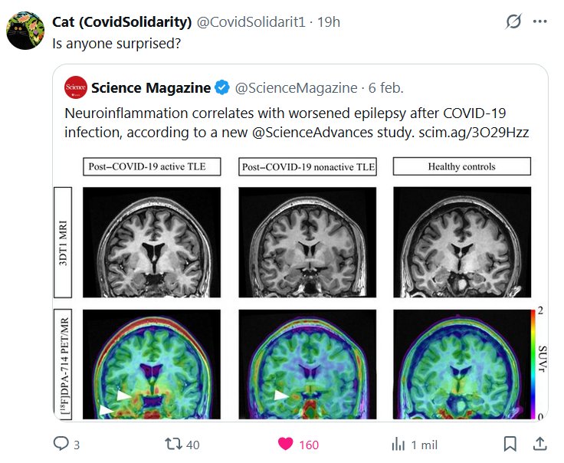Click the SUVr rainbow color scale
Image resolution: width=564 pixels, height=463 pixels.
coord(533,364)
